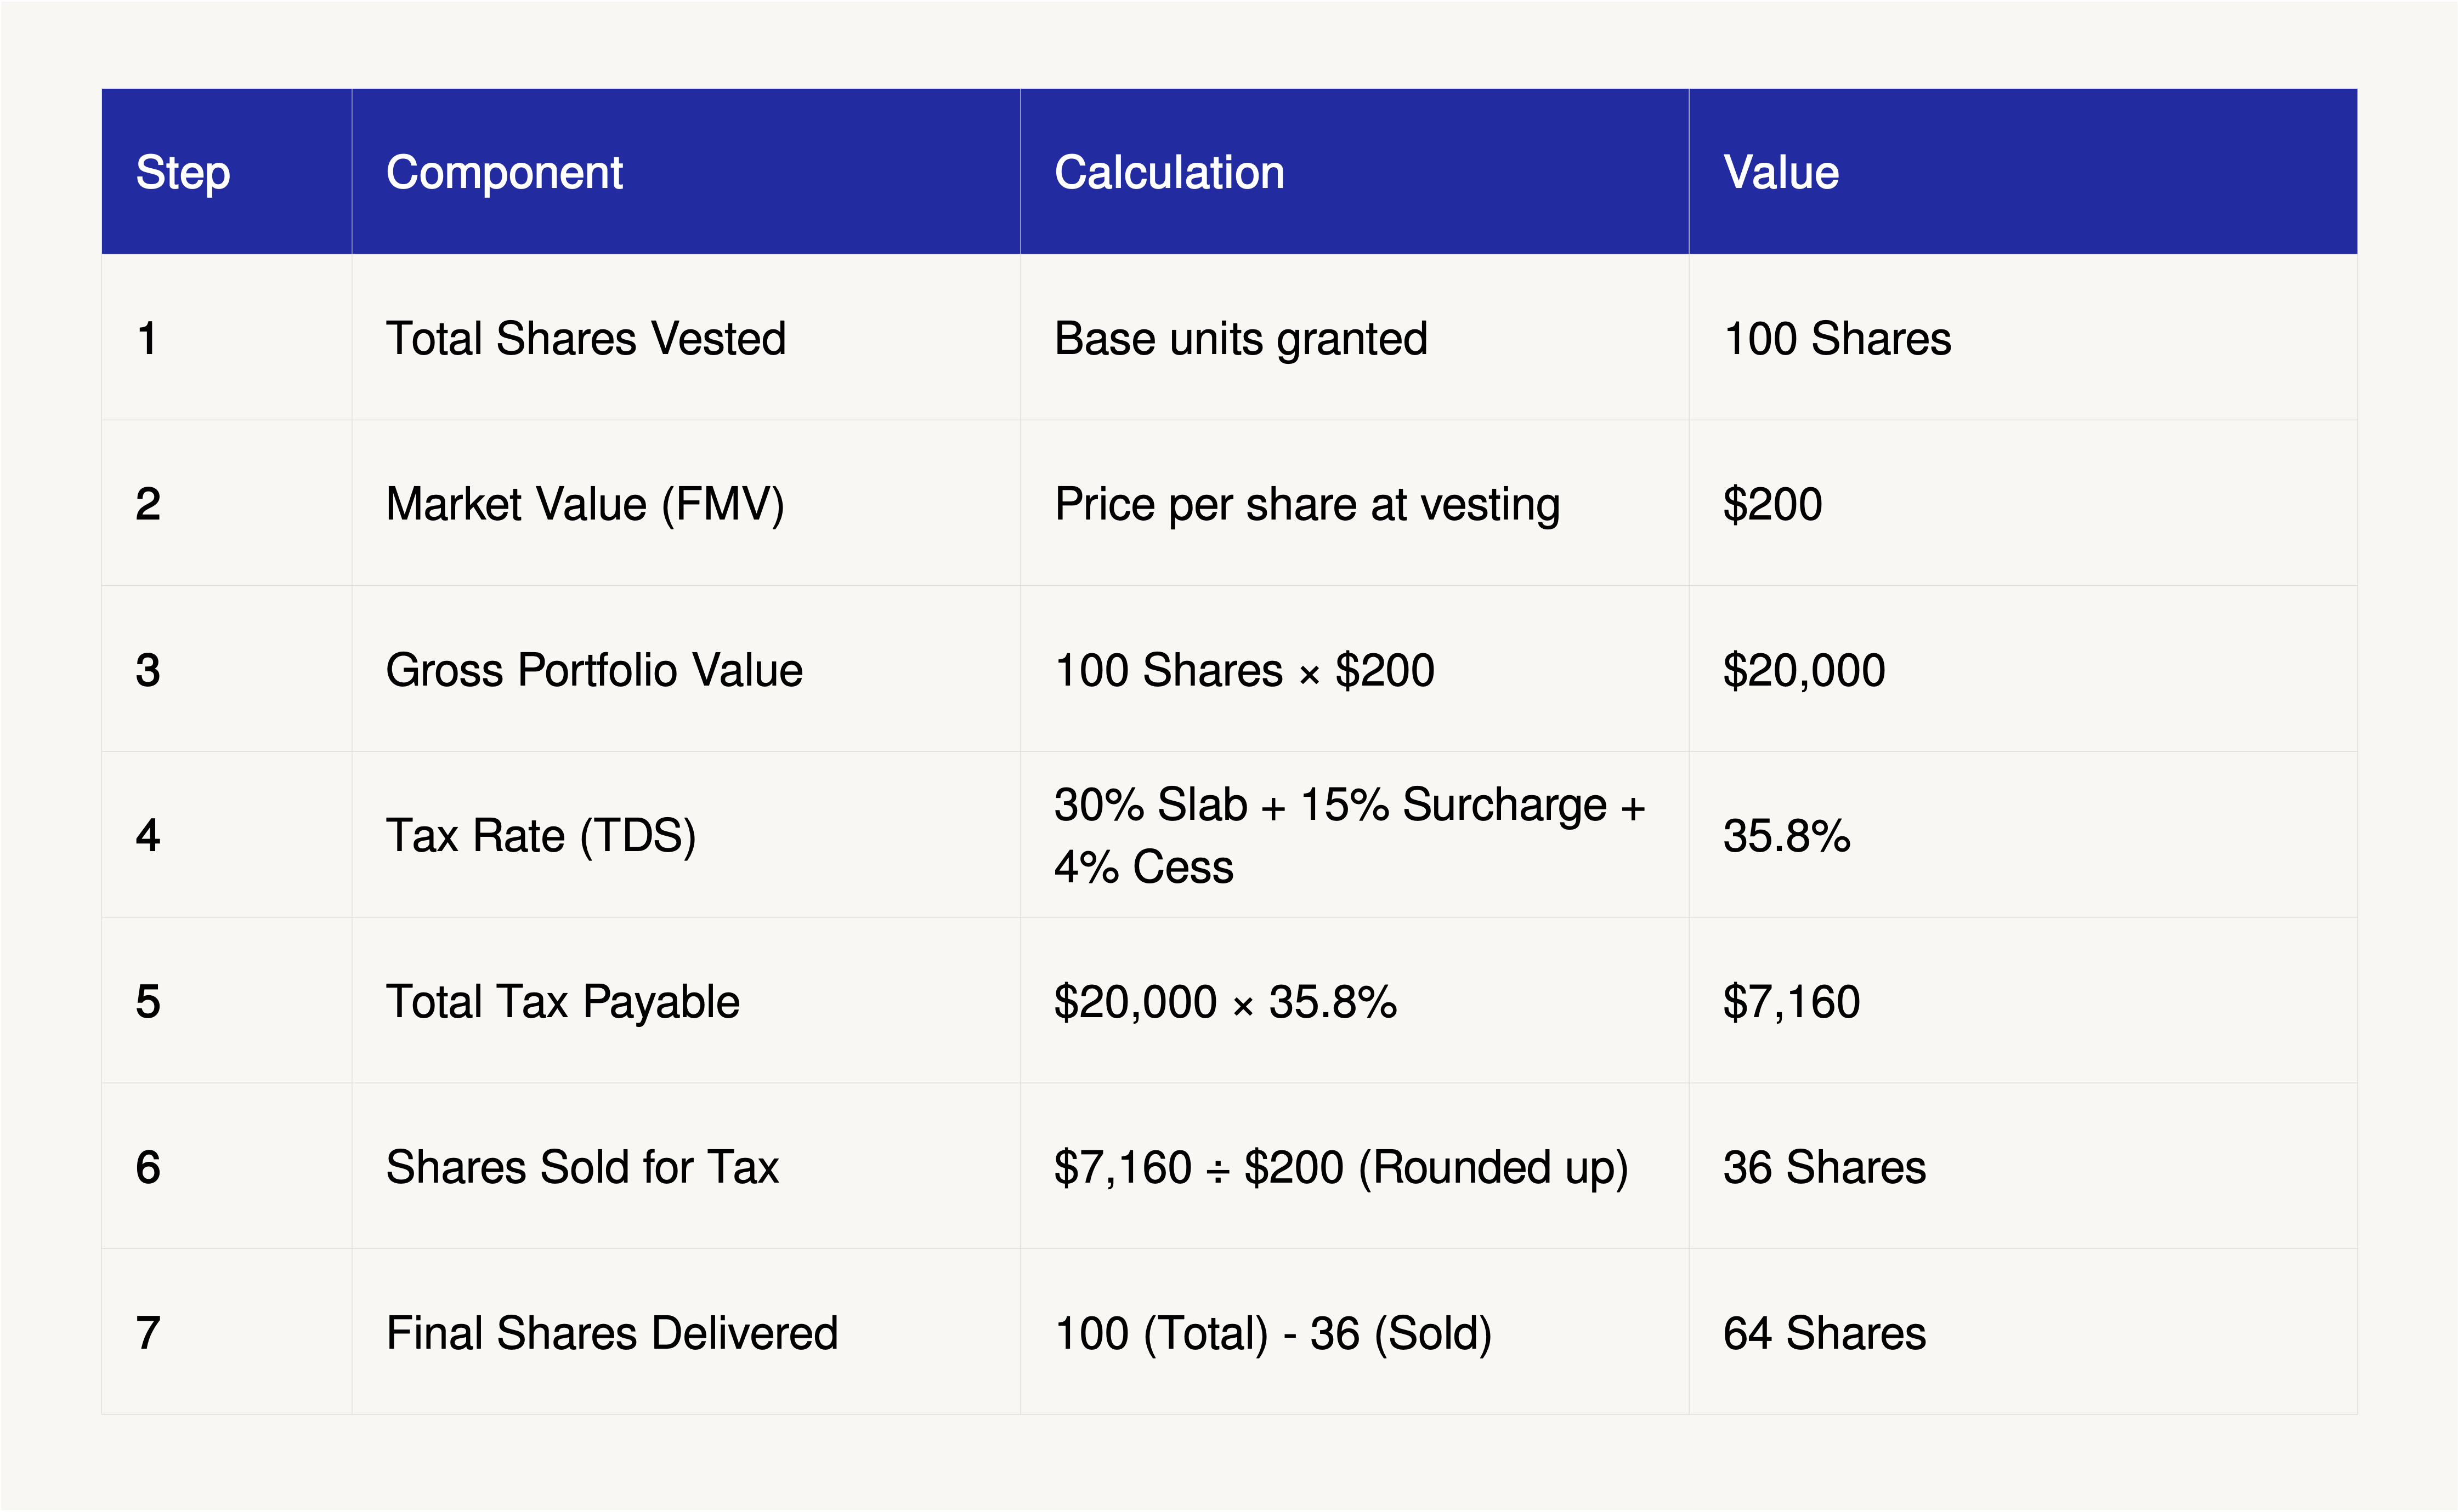Click the Tax Rate (TDS) cell
This screenshot has height=1512, width=2458.
coord(686,835)
